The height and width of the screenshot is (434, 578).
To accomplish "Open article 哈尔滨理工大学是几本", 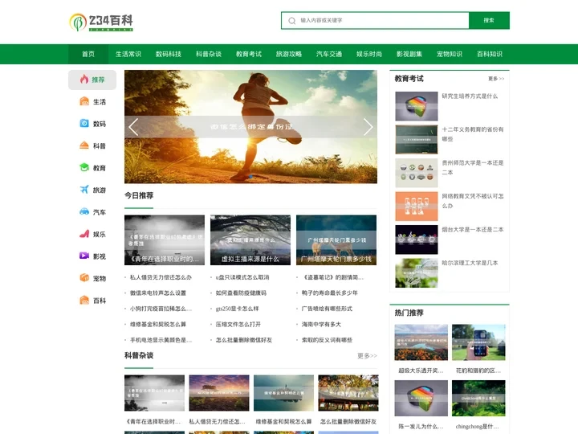I will click(470, 263).
